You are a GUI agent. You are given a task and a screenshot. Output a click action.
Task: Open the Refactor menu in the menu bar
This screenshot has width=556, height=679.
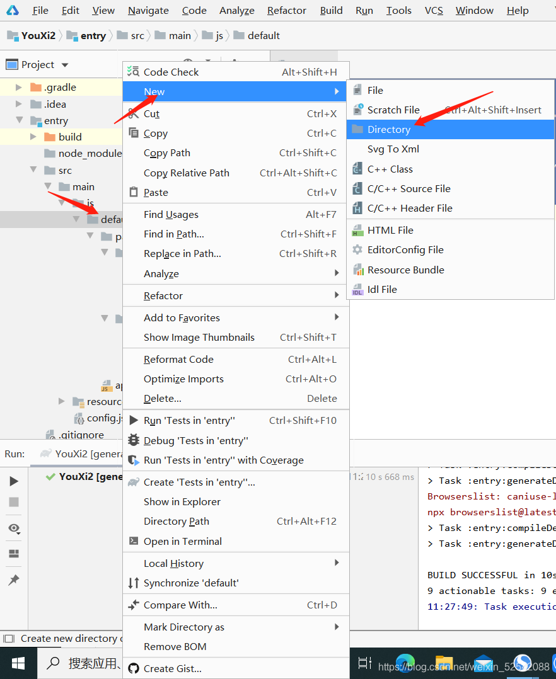tap(287, 11)
